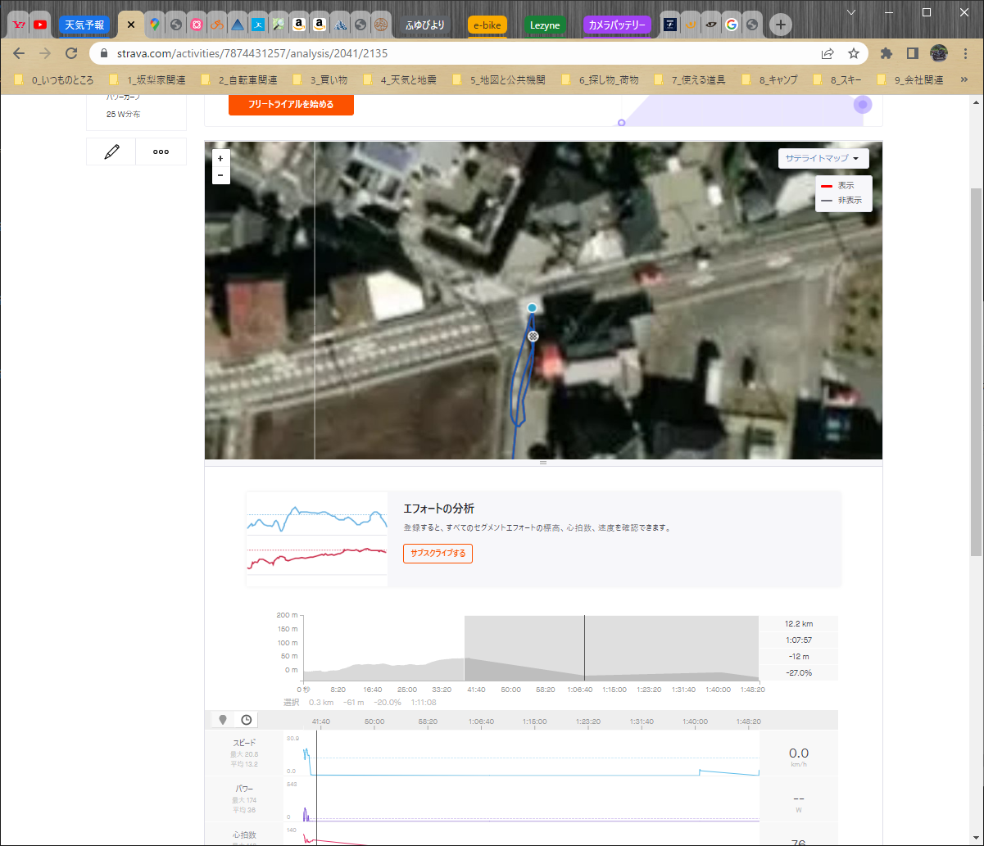Image resolution: width=984 pixels, height=846 pixels.
Task: Open the Chrome extensions puzzle menu
Action: coord(886,53)
